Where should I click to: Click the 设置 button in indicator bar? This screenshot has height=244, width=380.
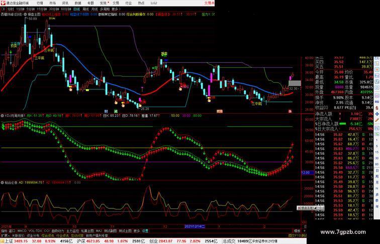click(145, 231)
